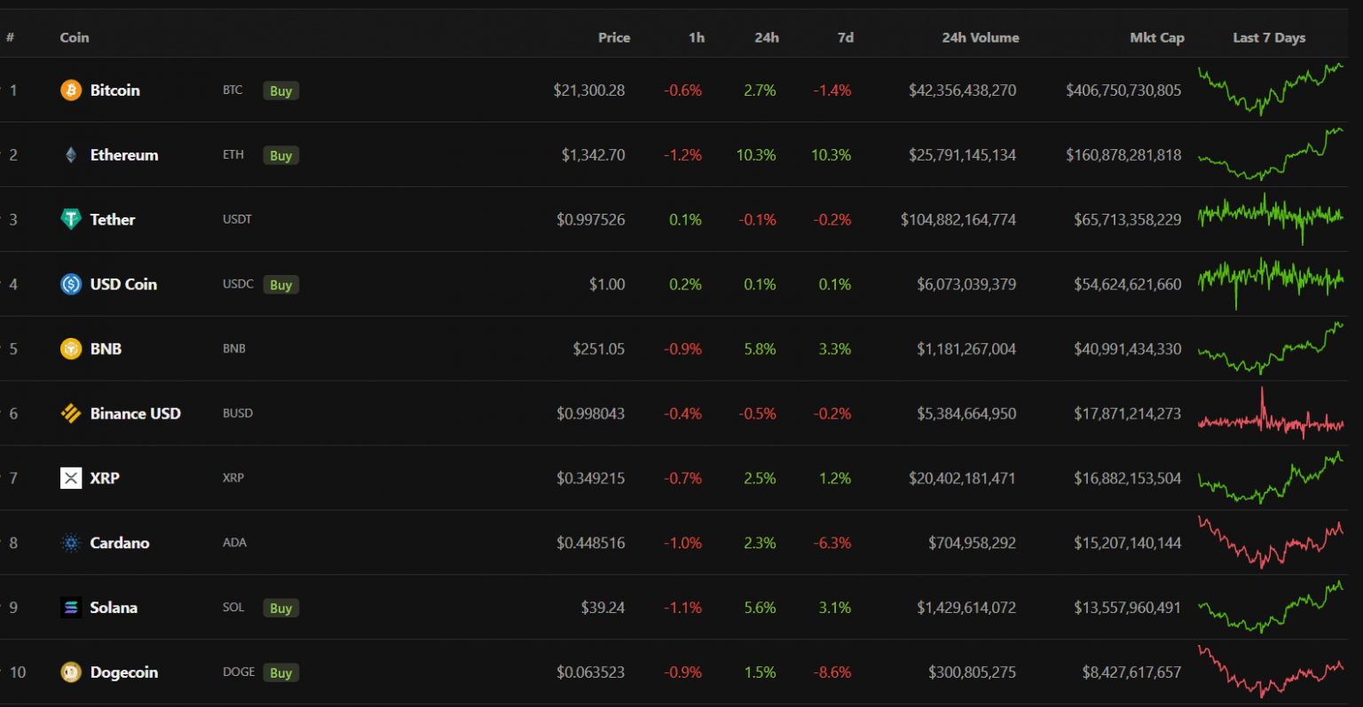
Task: Click Solana price $39.24
Action: coord(603,608)
